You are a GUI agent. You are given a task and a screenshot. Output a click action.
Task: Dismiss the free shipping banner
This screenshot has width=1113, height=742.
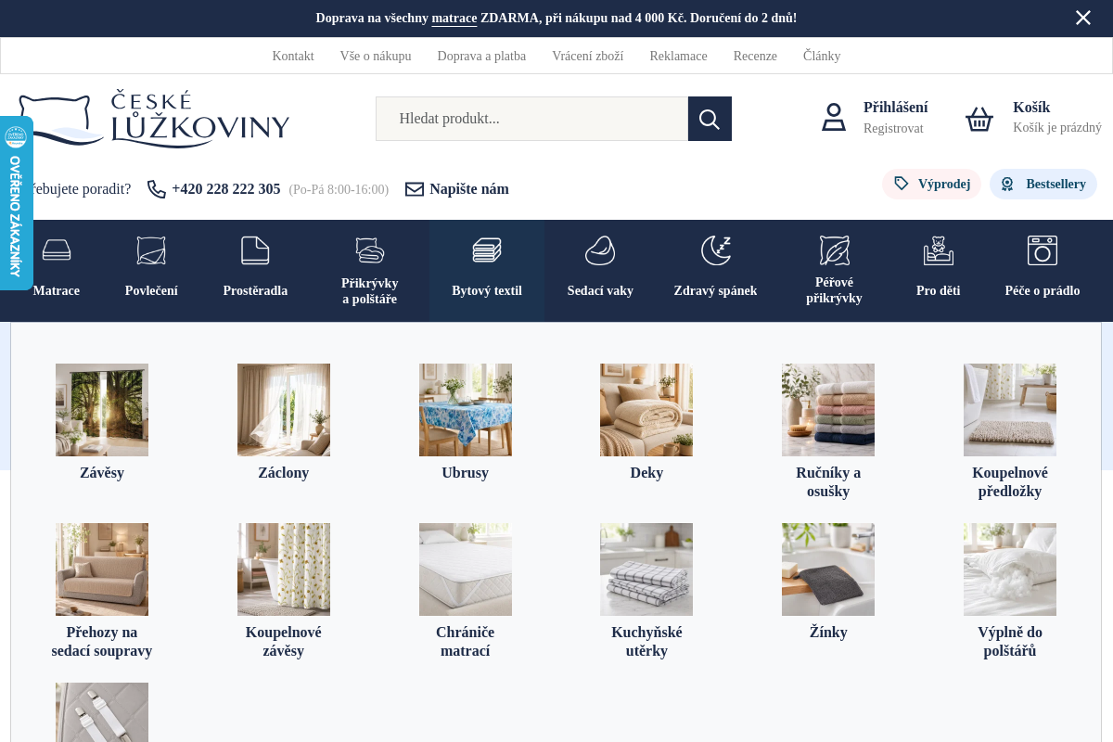pos(1083,18)
